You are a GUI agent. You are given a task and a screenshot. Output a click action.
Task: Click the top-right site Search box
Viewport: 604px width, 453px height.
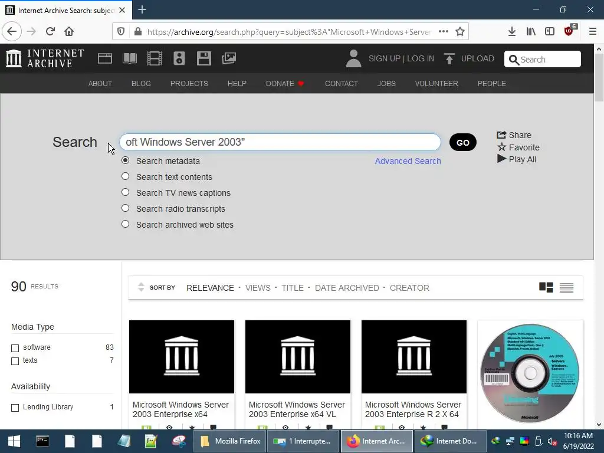tap(543, 60)
